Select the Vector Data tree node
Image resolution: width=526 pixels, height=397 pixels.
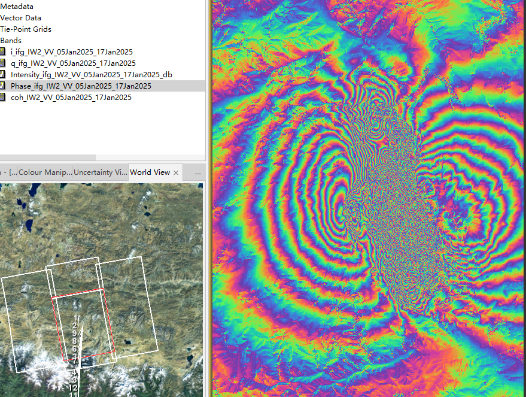[20, 18]
